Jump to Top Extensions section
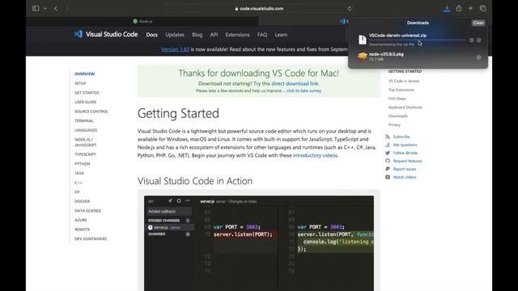Viewport: 518px width, 291px height. pyautogui.click(x=401, y=90)
